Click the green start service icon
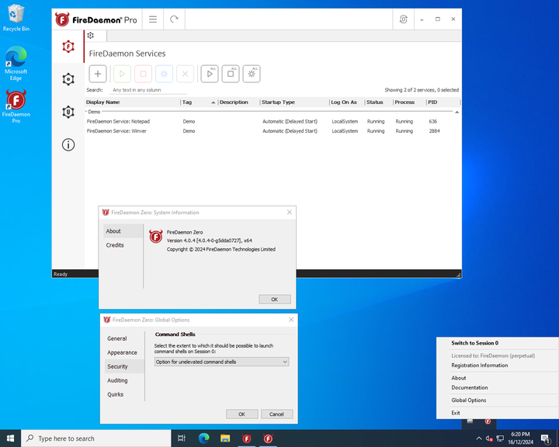Image resolution: width=559 pixels, height=447 pixels. click(x=123, y=74)
